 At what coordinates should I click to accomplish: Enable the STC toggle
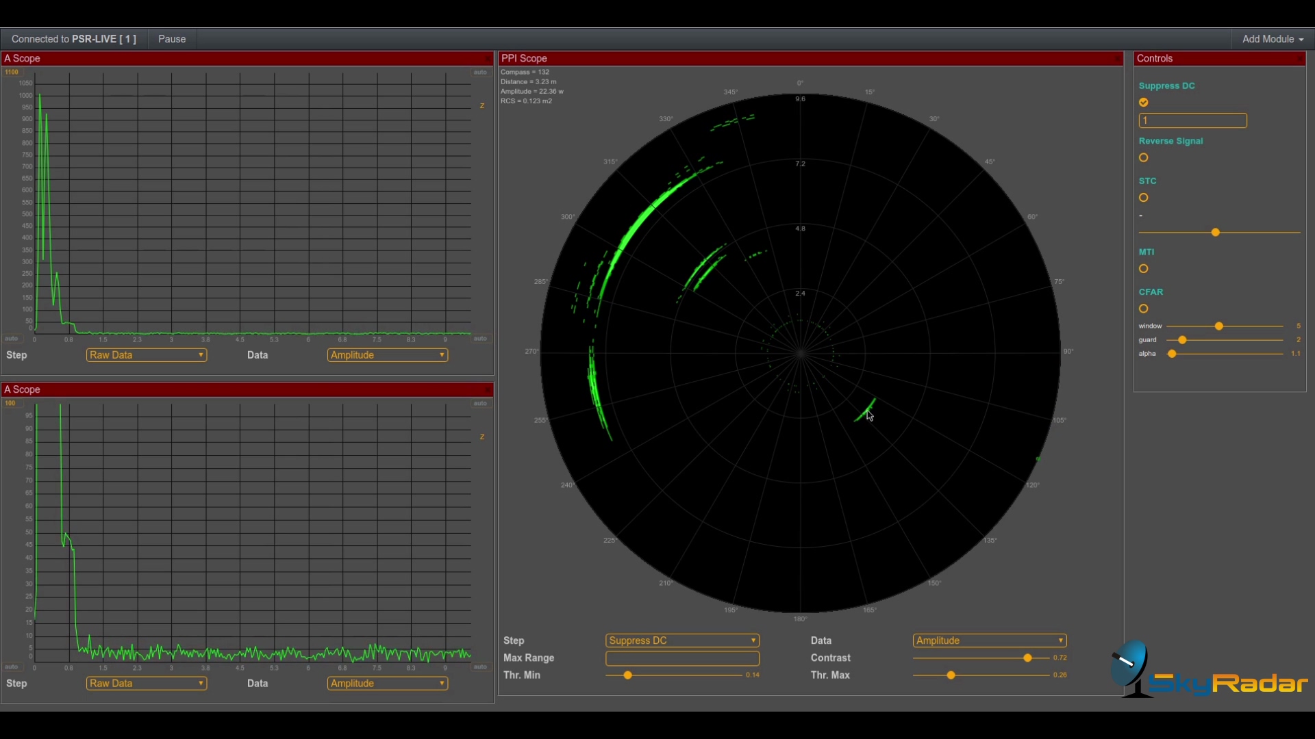[1143, 197]
